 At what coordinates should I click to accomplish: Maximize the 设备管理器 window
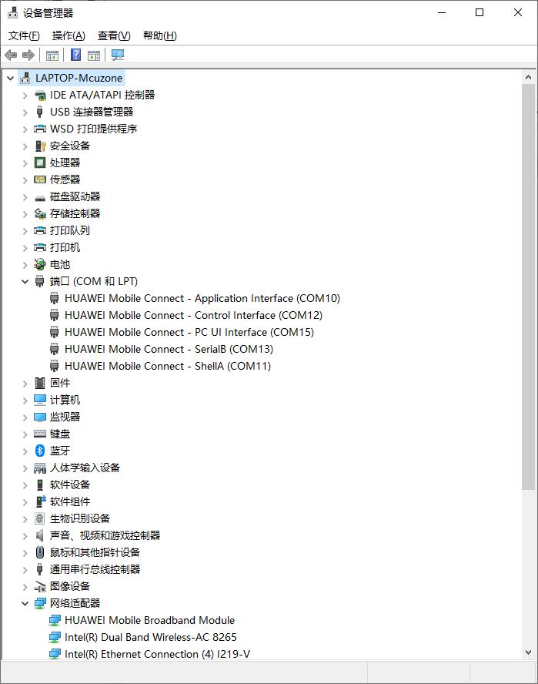tap(480, 12)
